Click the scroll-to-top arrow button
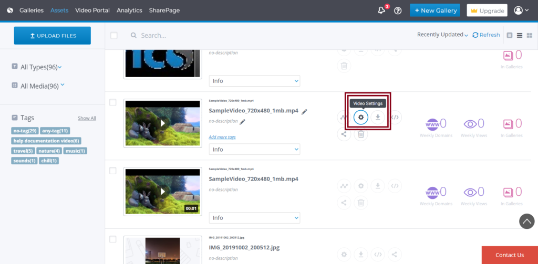This screenshot has height=264, width=538. pos(526,221)
